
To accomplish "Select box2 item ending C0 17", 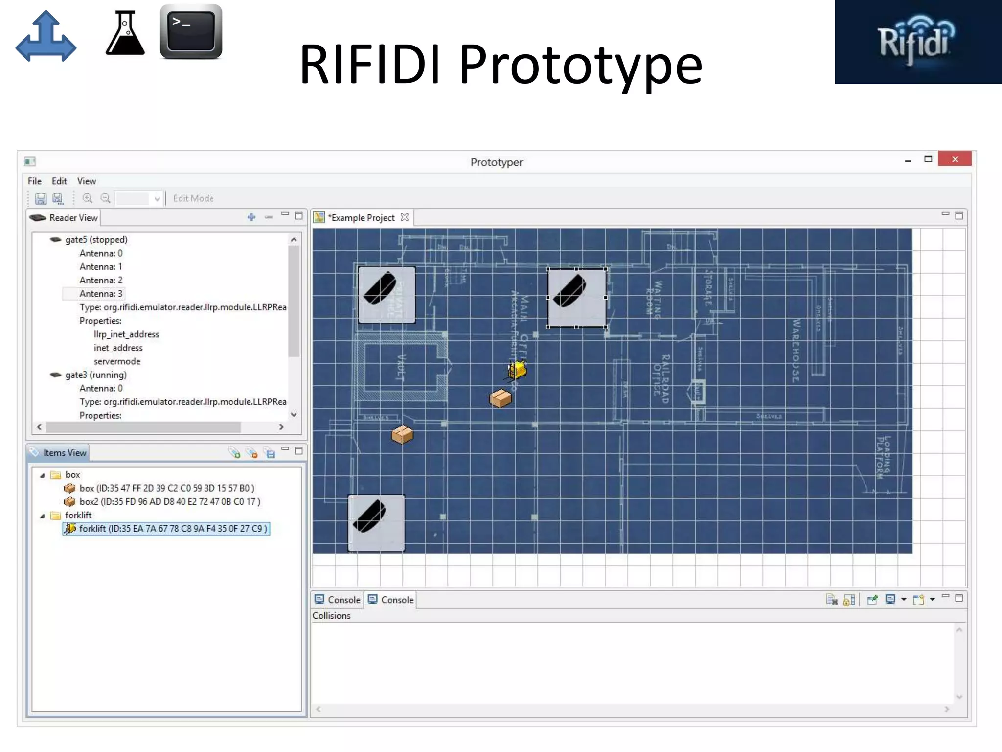I will click(x=169, y=501).
